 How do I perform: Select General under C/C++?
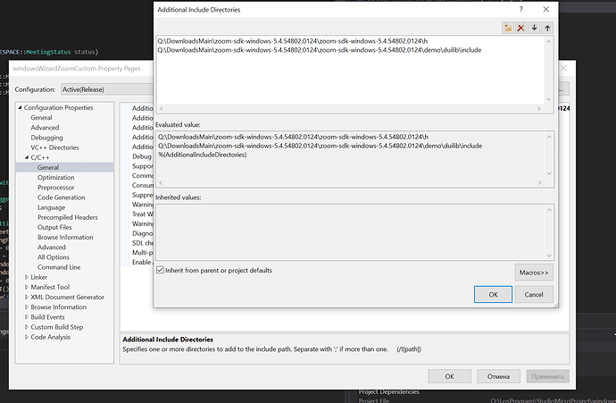[x=48, y=167]
